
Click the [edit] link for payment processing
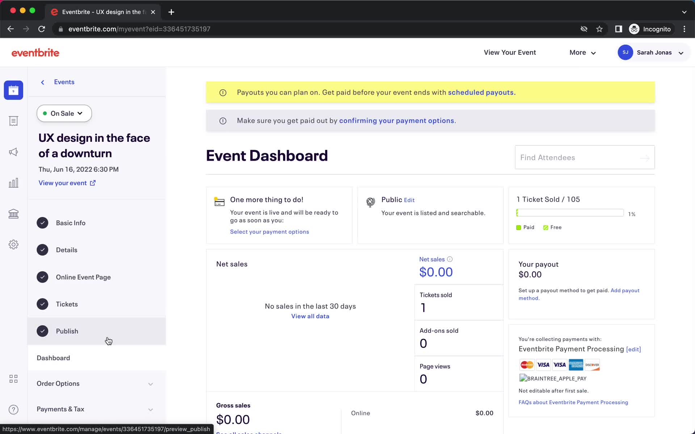[x=633, y=349]
